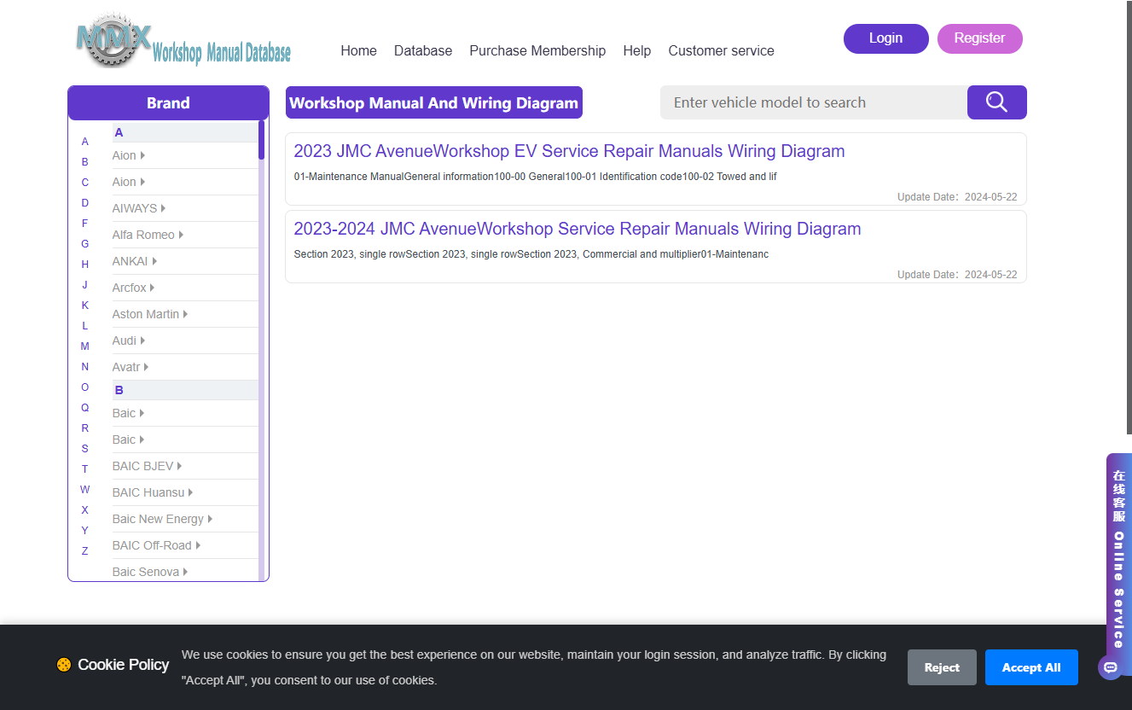
Task: Jump to letter C in brand index
Action: pyautogui.click(x=84, y=183)
